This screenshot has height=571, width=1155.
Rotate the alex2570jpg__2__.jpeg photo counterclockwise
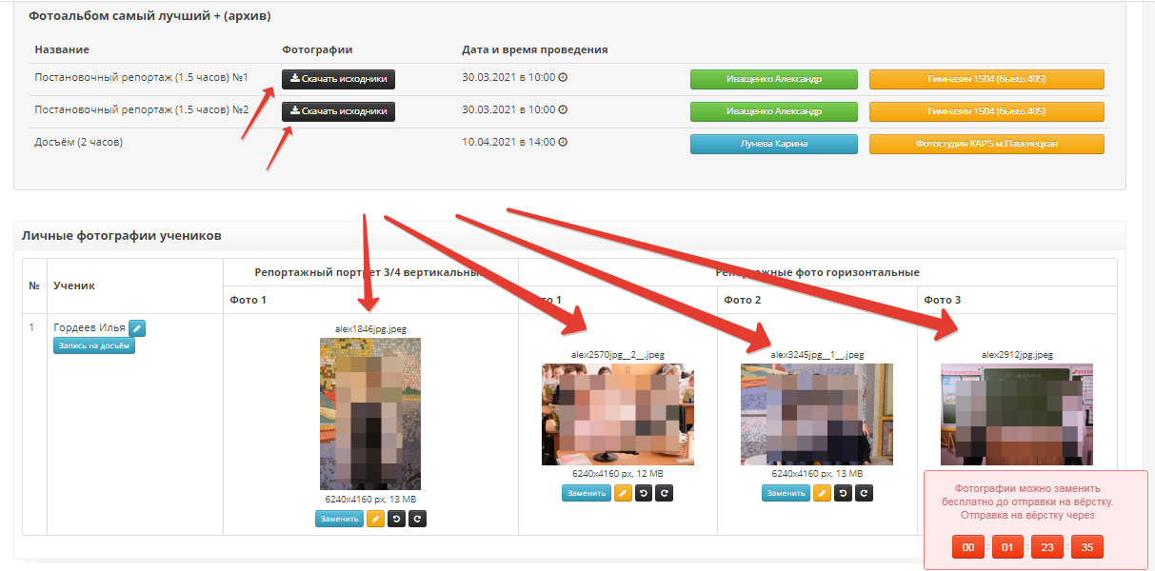point(643,493)
